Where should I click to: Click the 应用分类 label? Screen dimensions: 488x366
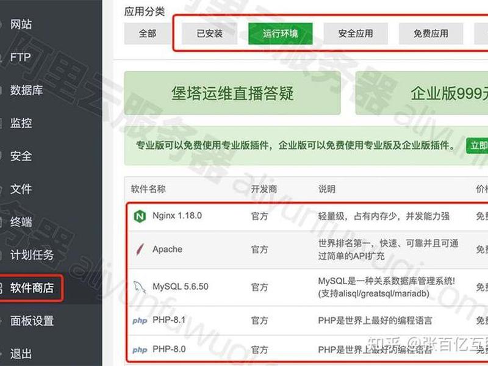(x=145, y=12)
